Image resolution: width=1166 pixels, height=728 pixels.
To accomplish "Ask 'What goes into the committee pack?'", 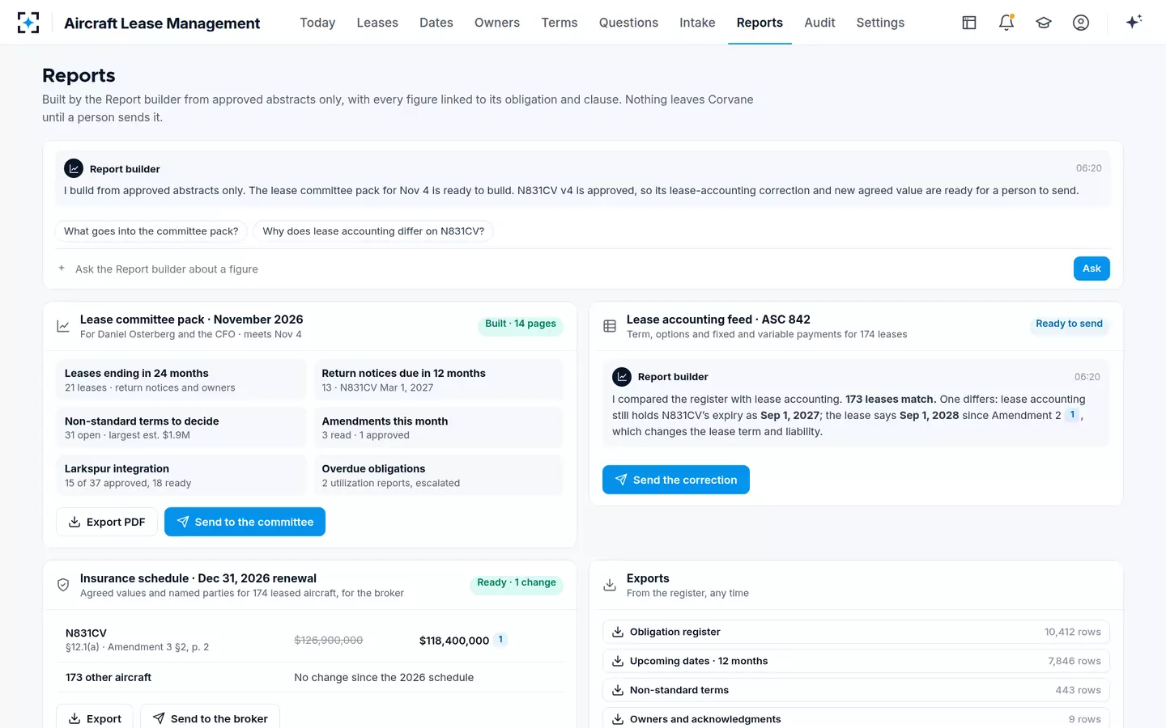I will pyautogui.click(x=151, y=231).
